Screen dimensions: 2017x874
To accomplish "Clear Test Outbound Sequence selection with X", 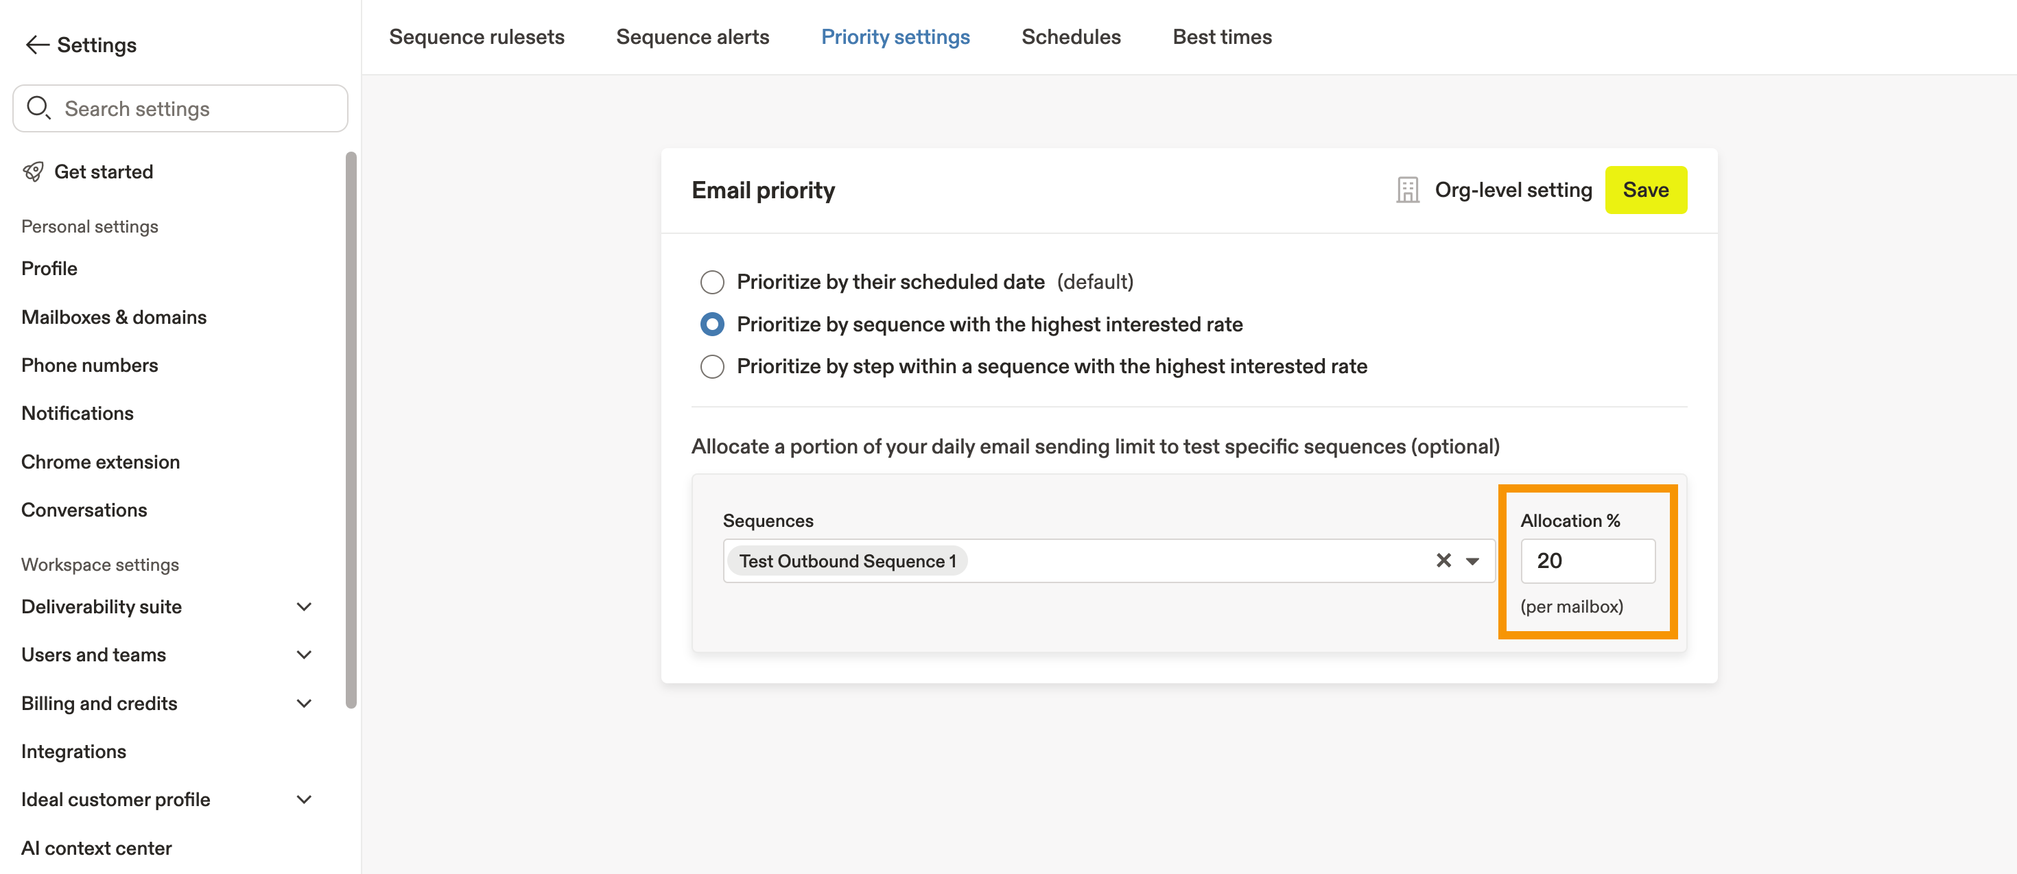I will pyautogui.click(x=1443, y=560).
